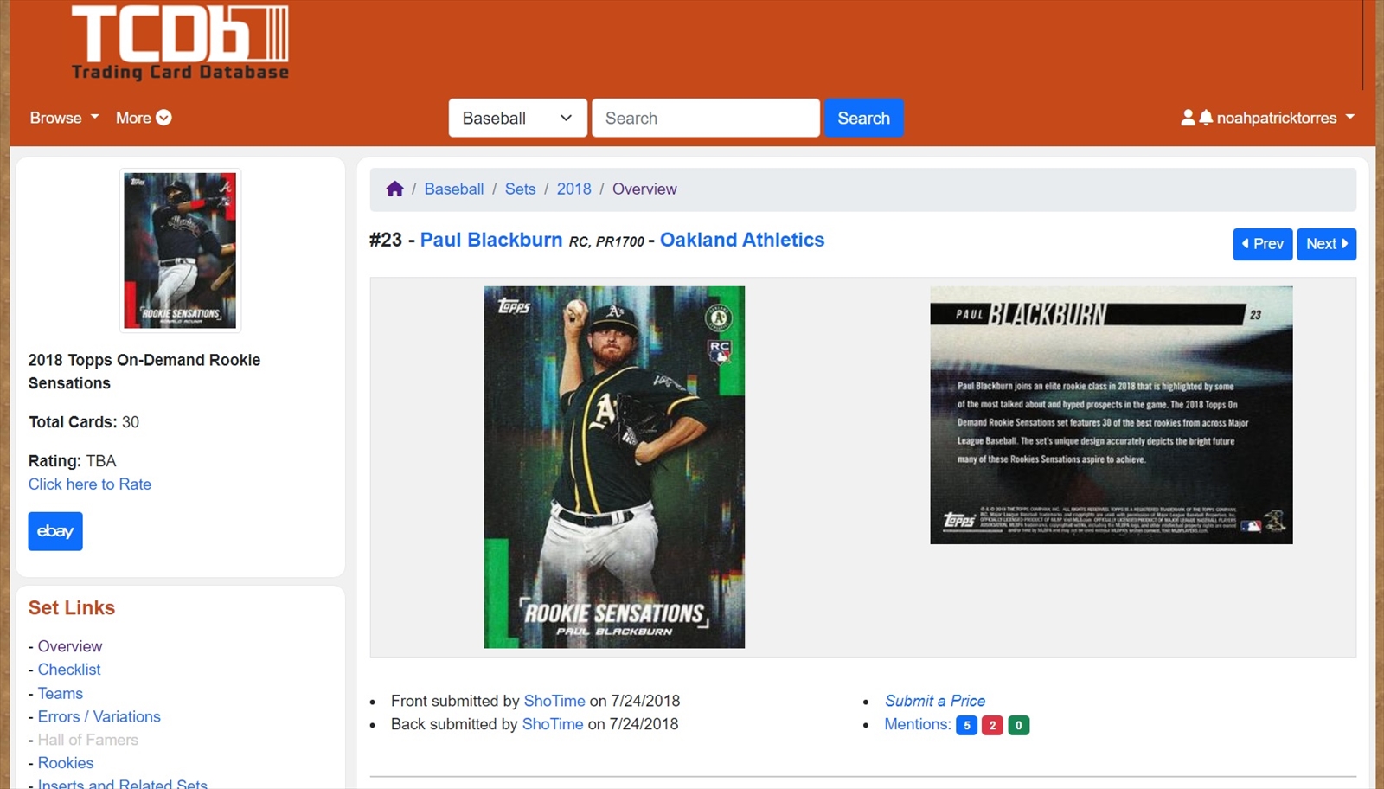Open the Oakland Athletics team link
The width and height of the screenshot is (1384, 789).
(x=742, y=240)
